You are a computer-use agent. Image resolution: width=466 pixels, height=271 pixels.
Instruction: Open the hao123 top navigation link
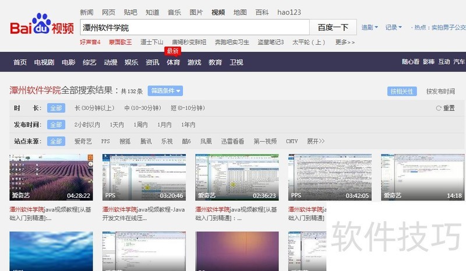[289, 12]
